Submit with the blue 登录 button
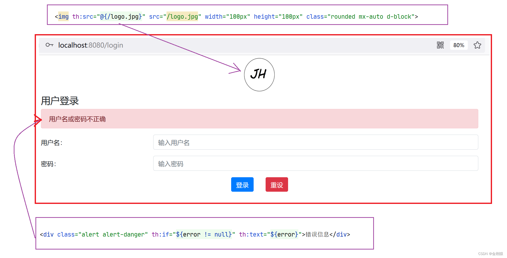Viewport: 507px width, 258px height. [242, 184]
